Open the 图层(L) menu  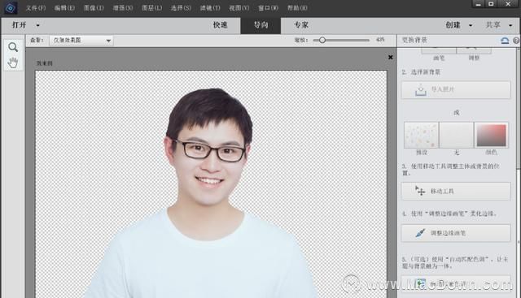[x=152, y=7]
